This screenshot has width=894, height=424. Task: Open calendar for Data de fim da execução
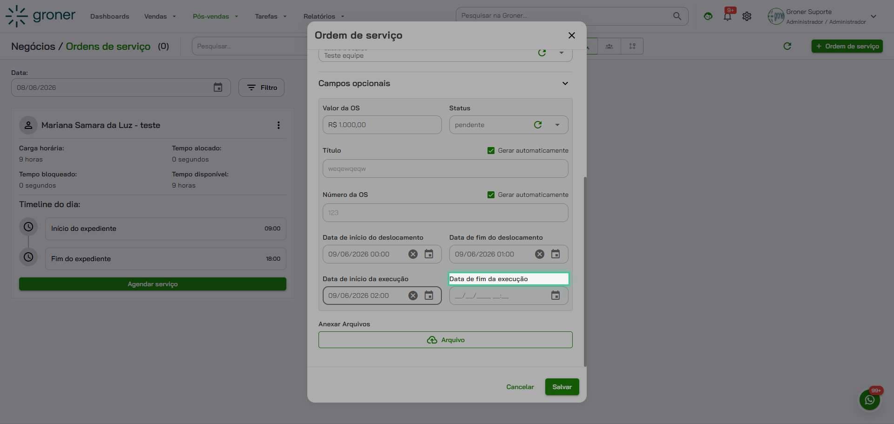click(x=555, y=296)
